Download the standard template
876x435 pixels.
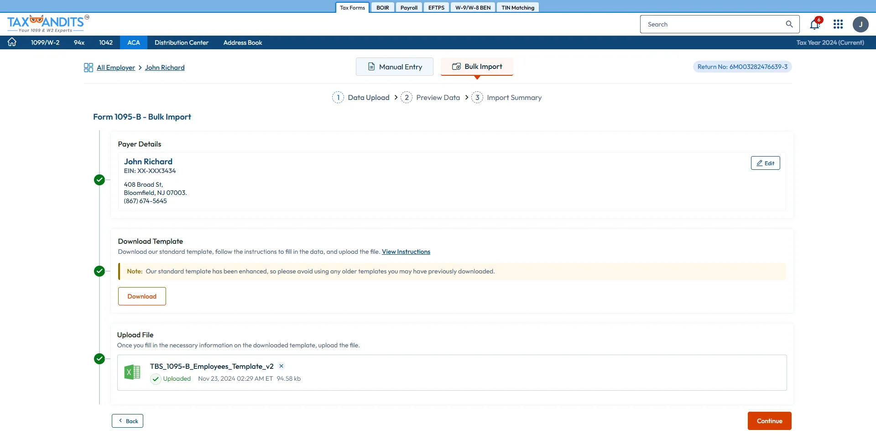coord(142,296)
